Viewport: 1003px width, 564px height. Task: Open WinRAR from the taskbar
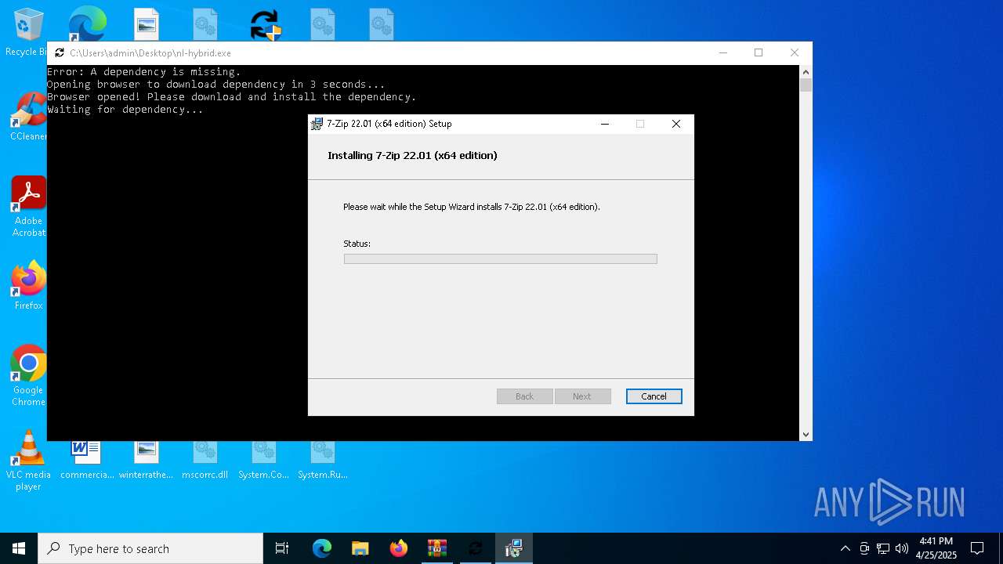(437, 548)
